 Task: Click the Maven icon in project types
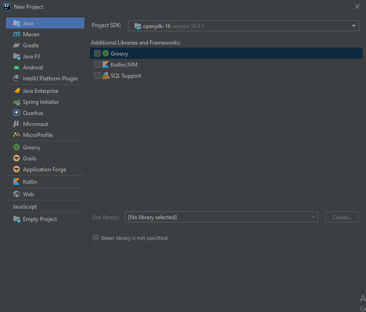[17, 34]
